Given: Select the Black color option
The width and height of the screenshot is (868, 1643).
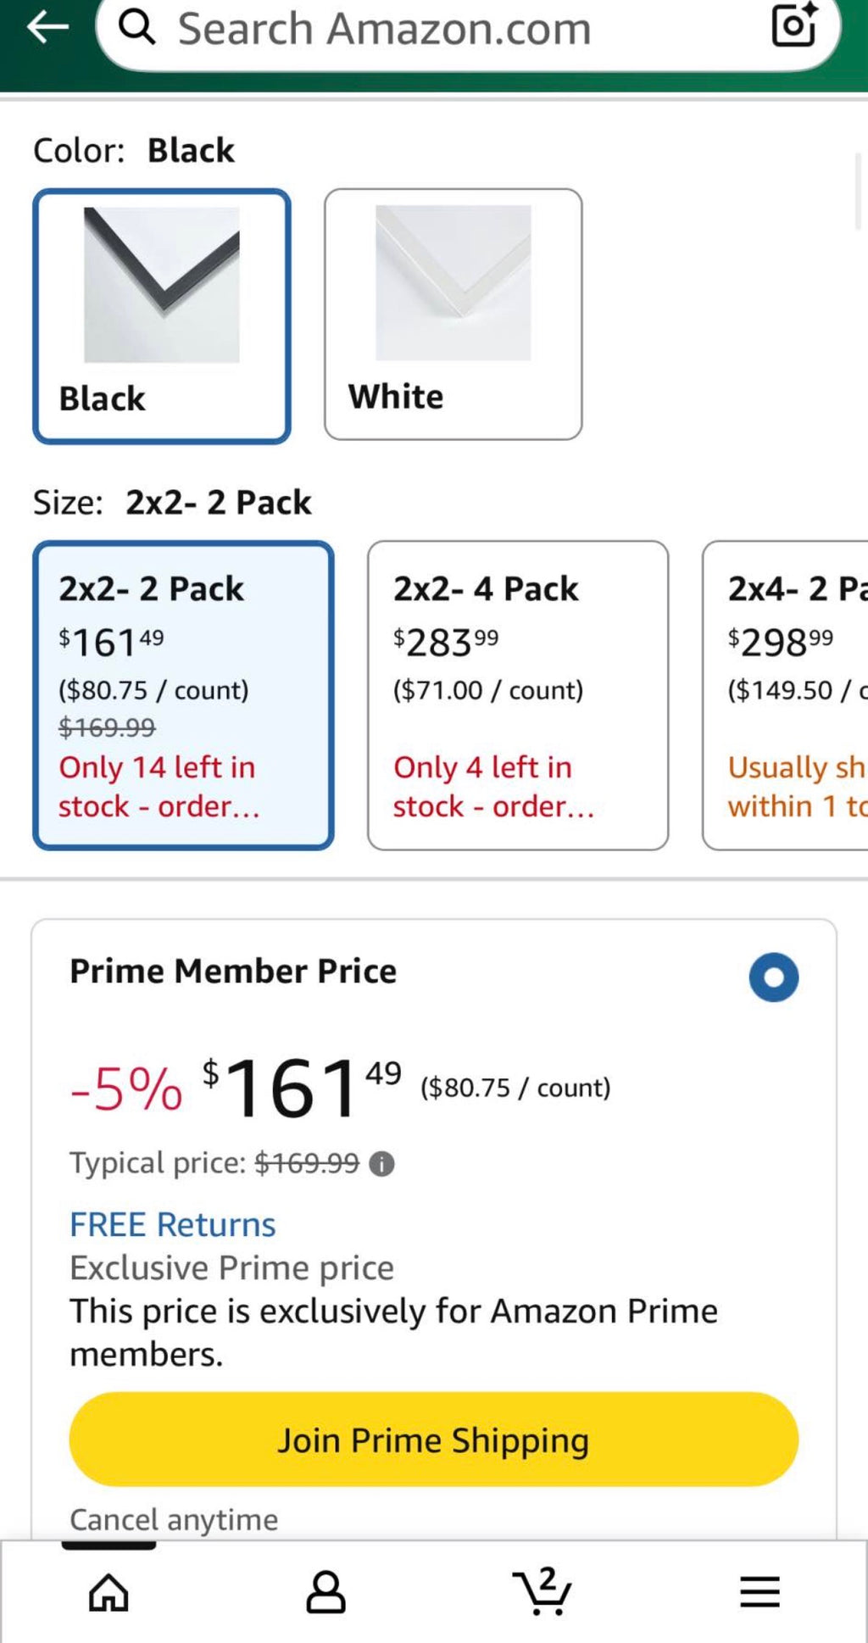Looking at the screenshot, I should (162, 316).
